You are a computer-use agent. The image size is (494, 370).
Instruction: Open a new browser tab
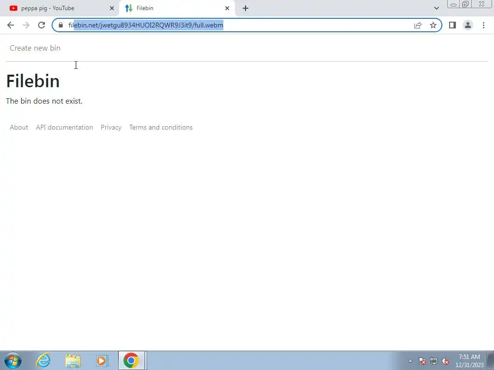[x=246, y=8]
